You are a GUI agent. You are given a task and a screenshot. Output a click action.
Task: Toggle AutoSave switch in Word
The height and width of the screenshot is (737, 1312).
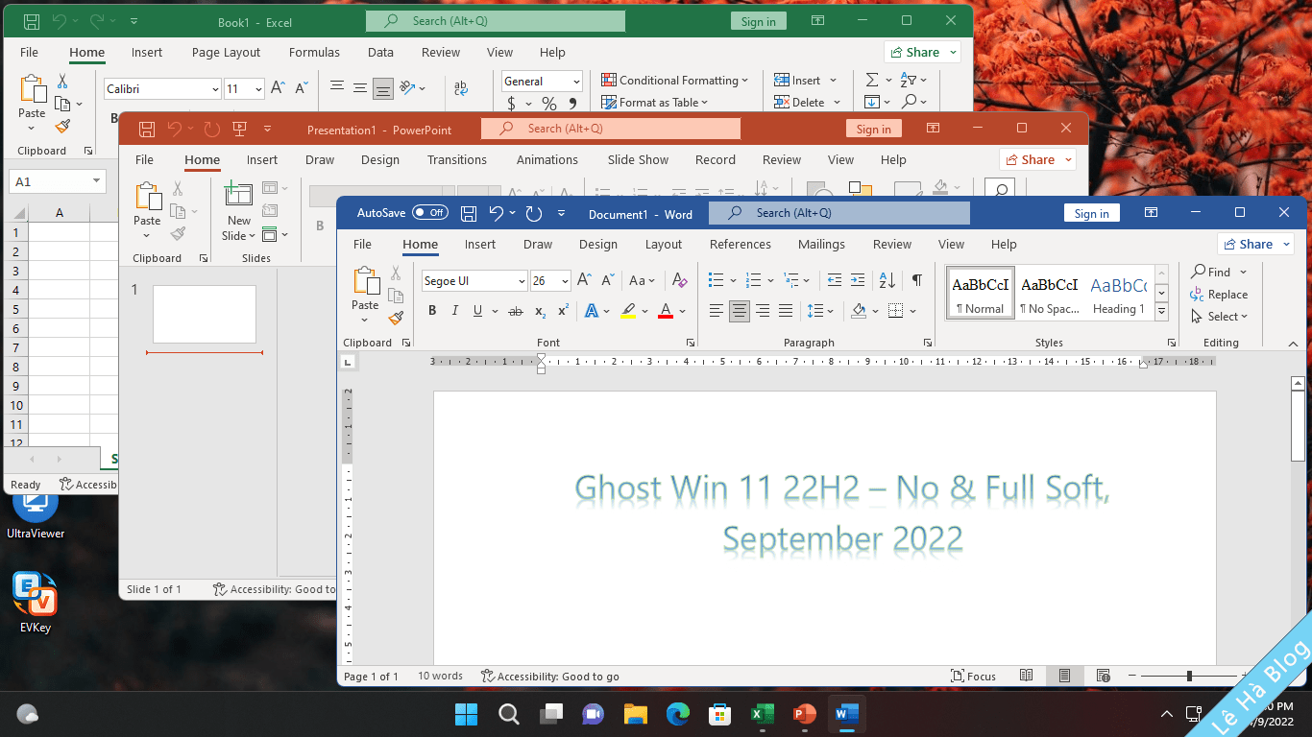430,213
